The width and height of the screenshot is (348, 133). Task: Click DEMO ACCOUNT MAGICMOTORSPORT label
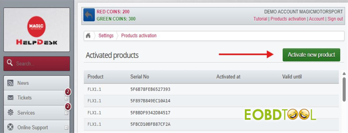[303, 12]
